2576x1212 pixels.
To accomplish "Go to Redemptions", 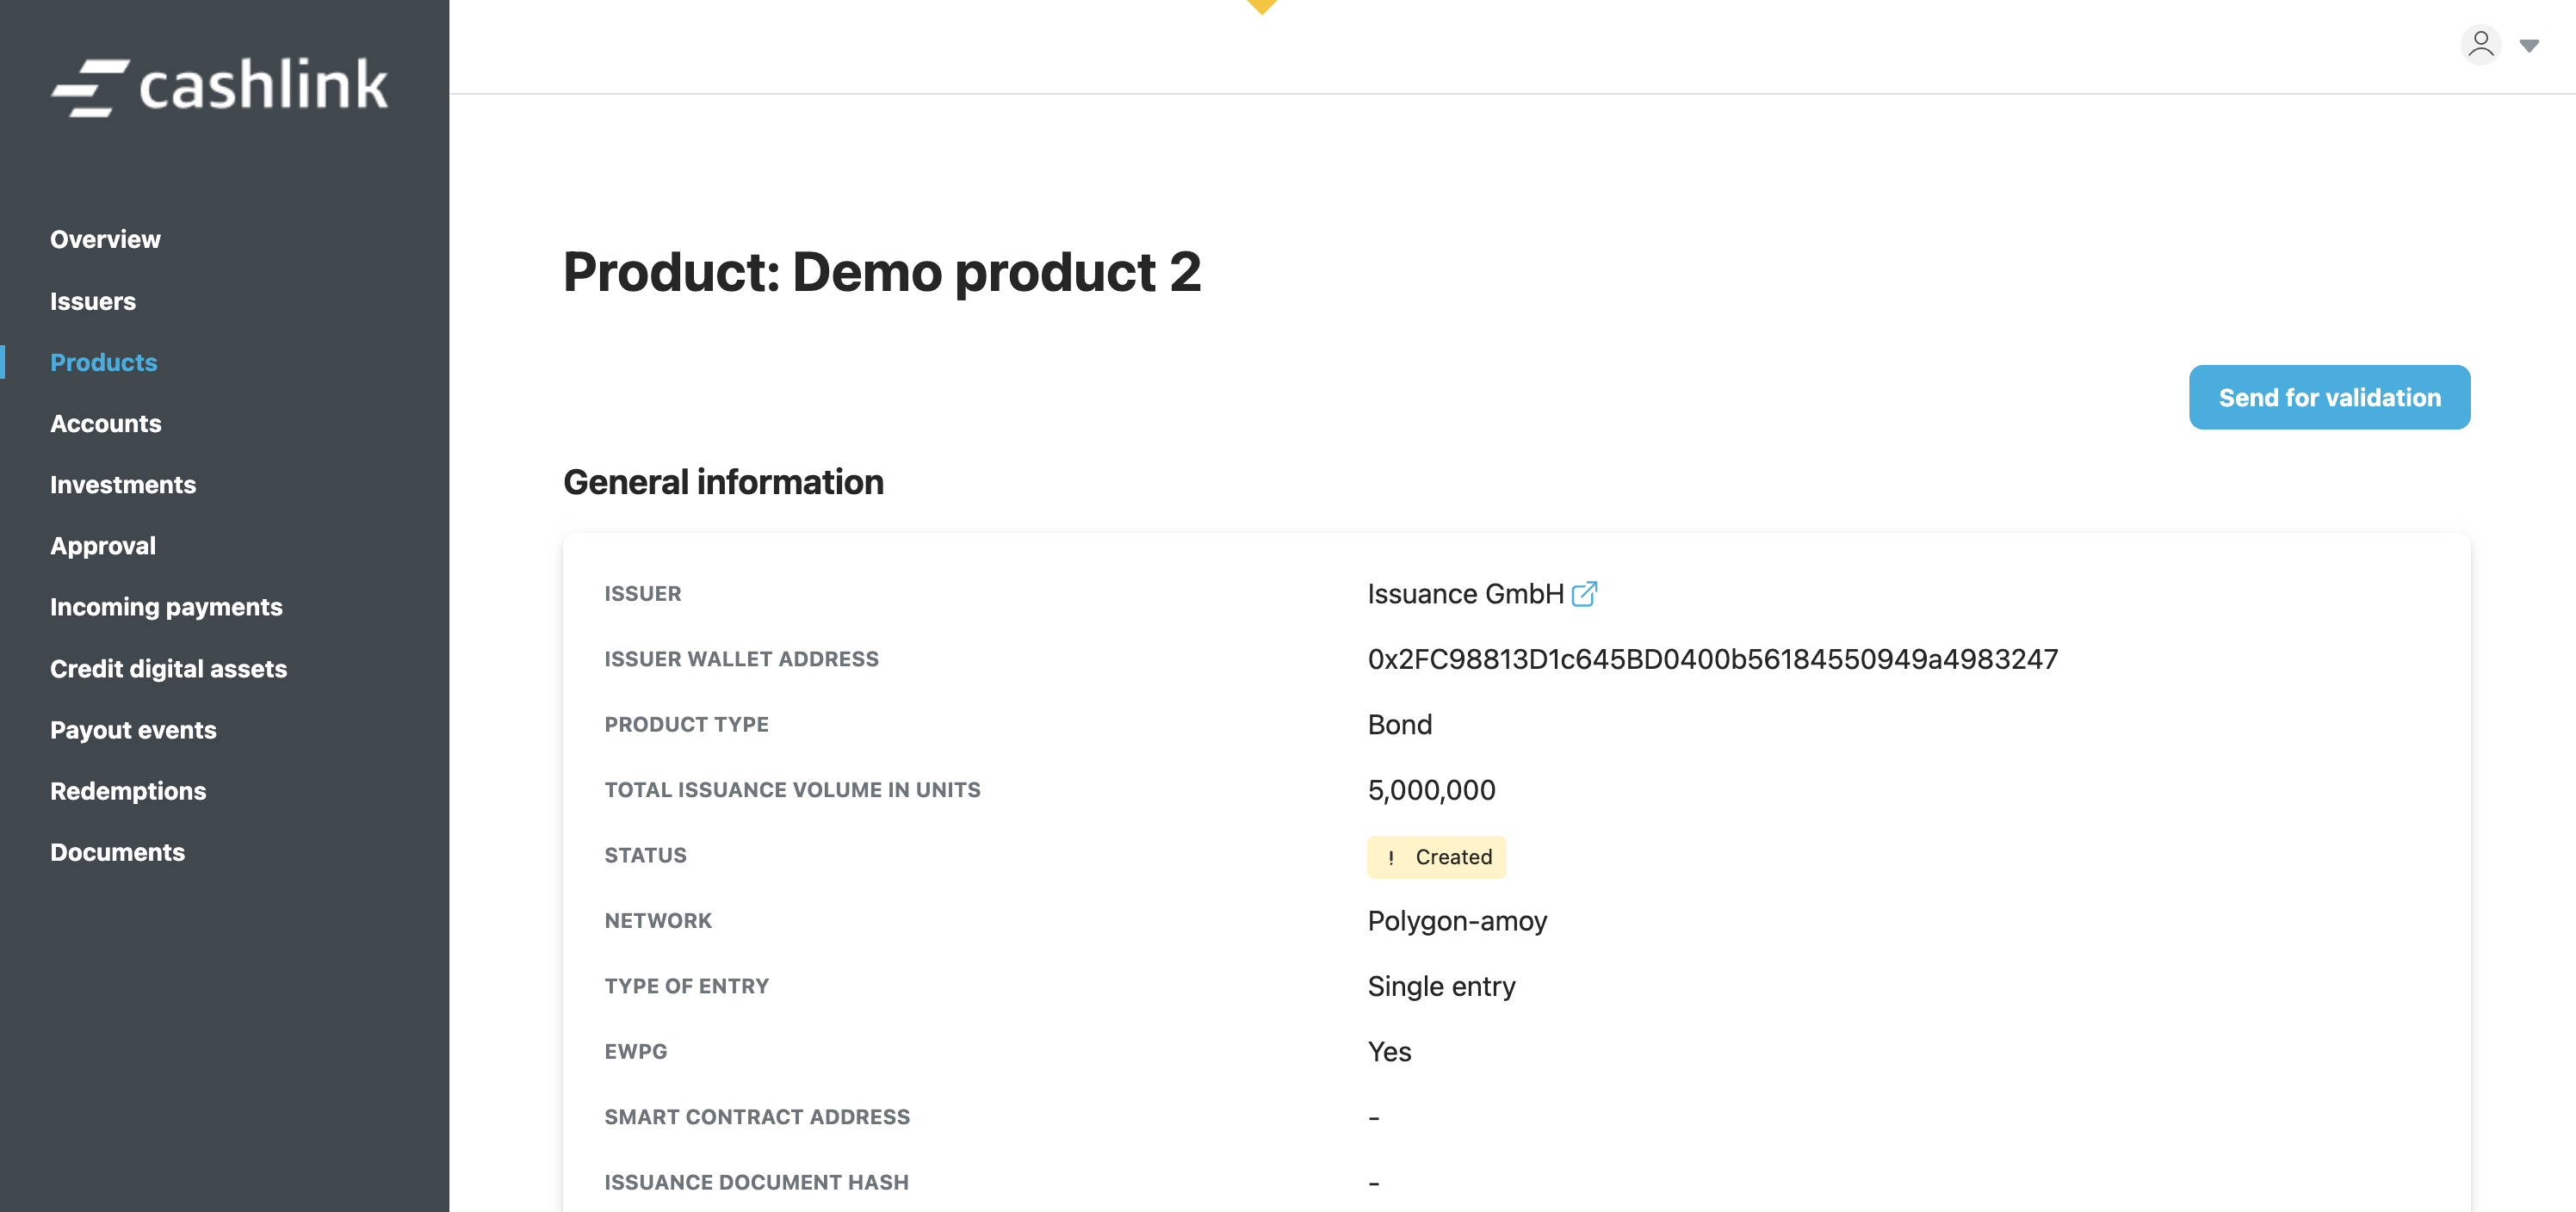I will [x=128, y=791].
